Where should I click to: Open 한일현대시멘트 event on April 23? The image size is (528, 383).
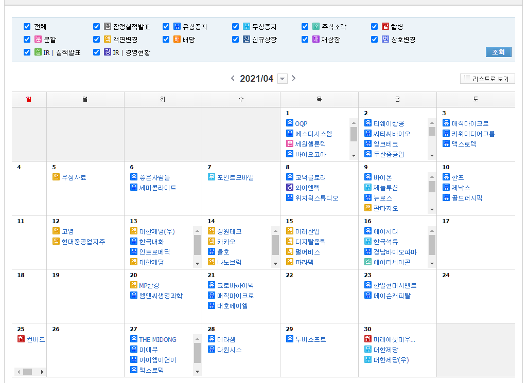(395, 285)
